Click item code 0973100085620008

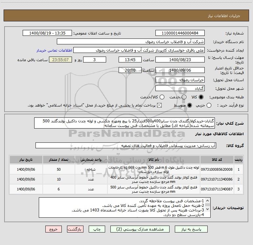tap(217, 169)
